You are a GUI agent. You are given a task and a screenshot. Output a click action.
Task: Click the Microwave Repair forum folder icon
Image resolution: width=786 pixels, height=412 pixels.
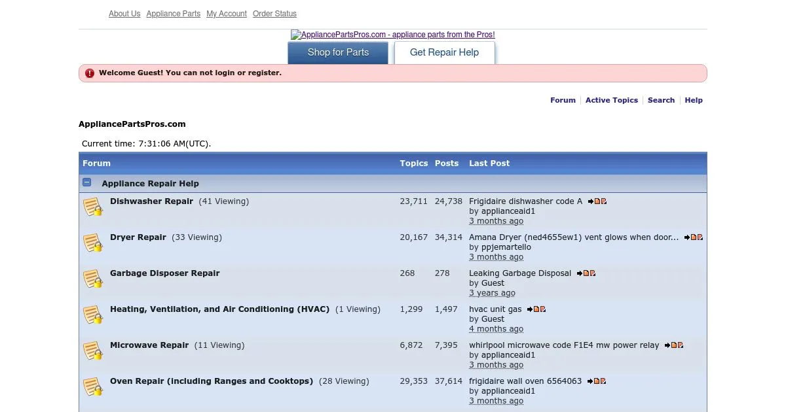click(x=93, y=351)
